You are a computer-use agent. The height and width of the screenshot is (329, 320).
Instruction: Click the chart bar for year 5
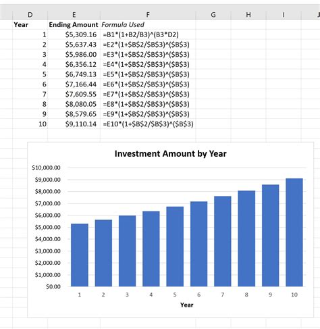click(175, 247)
